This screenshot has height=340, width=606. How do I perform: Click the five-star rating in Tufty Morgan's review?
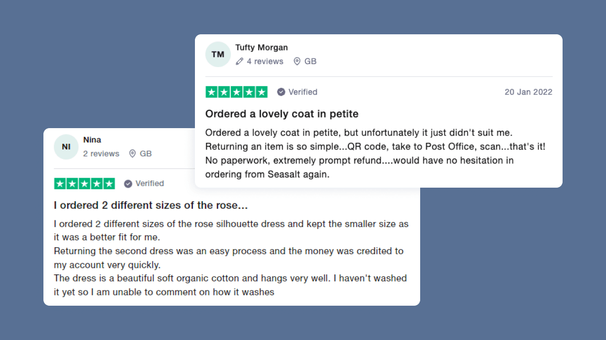(236, 92)
